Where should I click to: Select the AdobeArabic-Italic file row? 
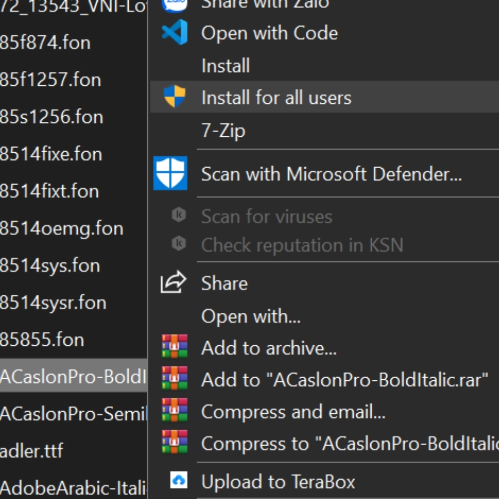(x=73, y=488)
